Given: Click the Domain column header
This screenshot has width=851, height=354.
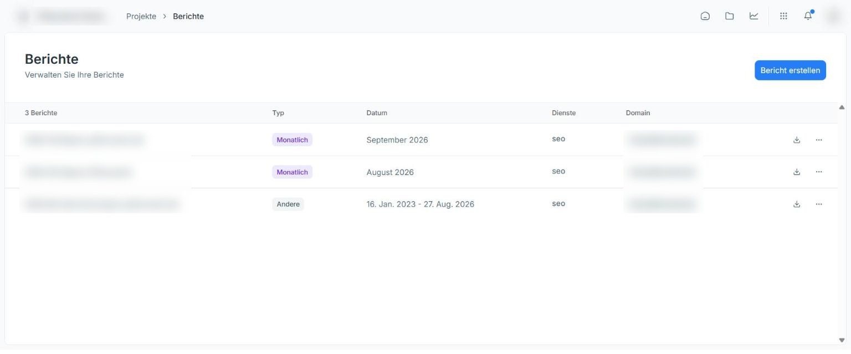Looking at the screenshot, I should click(x=638, y=113).
